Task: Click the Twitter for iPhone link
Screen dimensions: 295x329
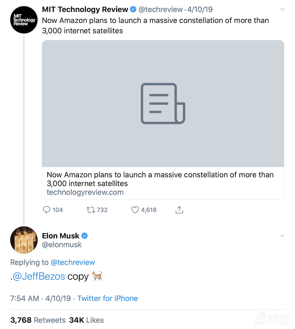Action: (x=107, y=298)
